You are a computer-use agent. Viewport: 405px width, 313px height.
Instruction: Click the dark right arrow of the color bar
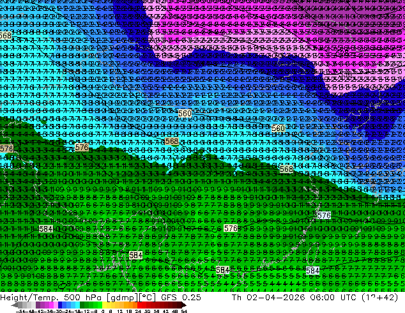click(184, 305)
